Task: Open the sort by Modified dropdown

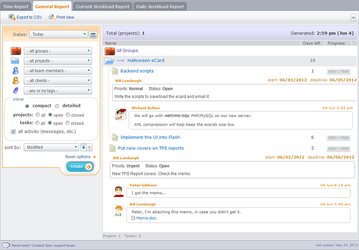Action: (51, 147)
